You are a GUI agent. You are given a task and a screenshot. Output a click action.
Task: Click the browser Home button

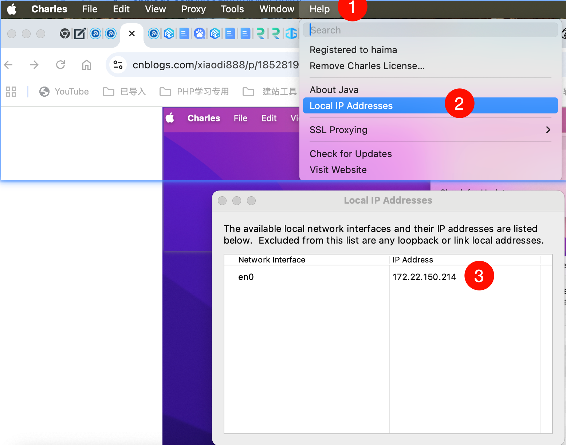pos(87,65)
